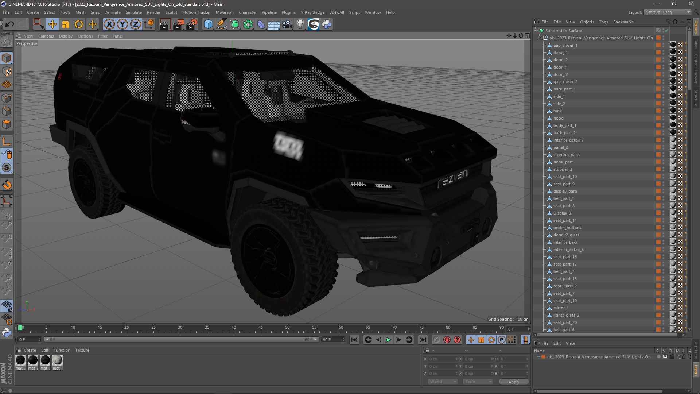The image size is (700, 394).
Task: Open the Simulate menu
Action: [134, 12]
